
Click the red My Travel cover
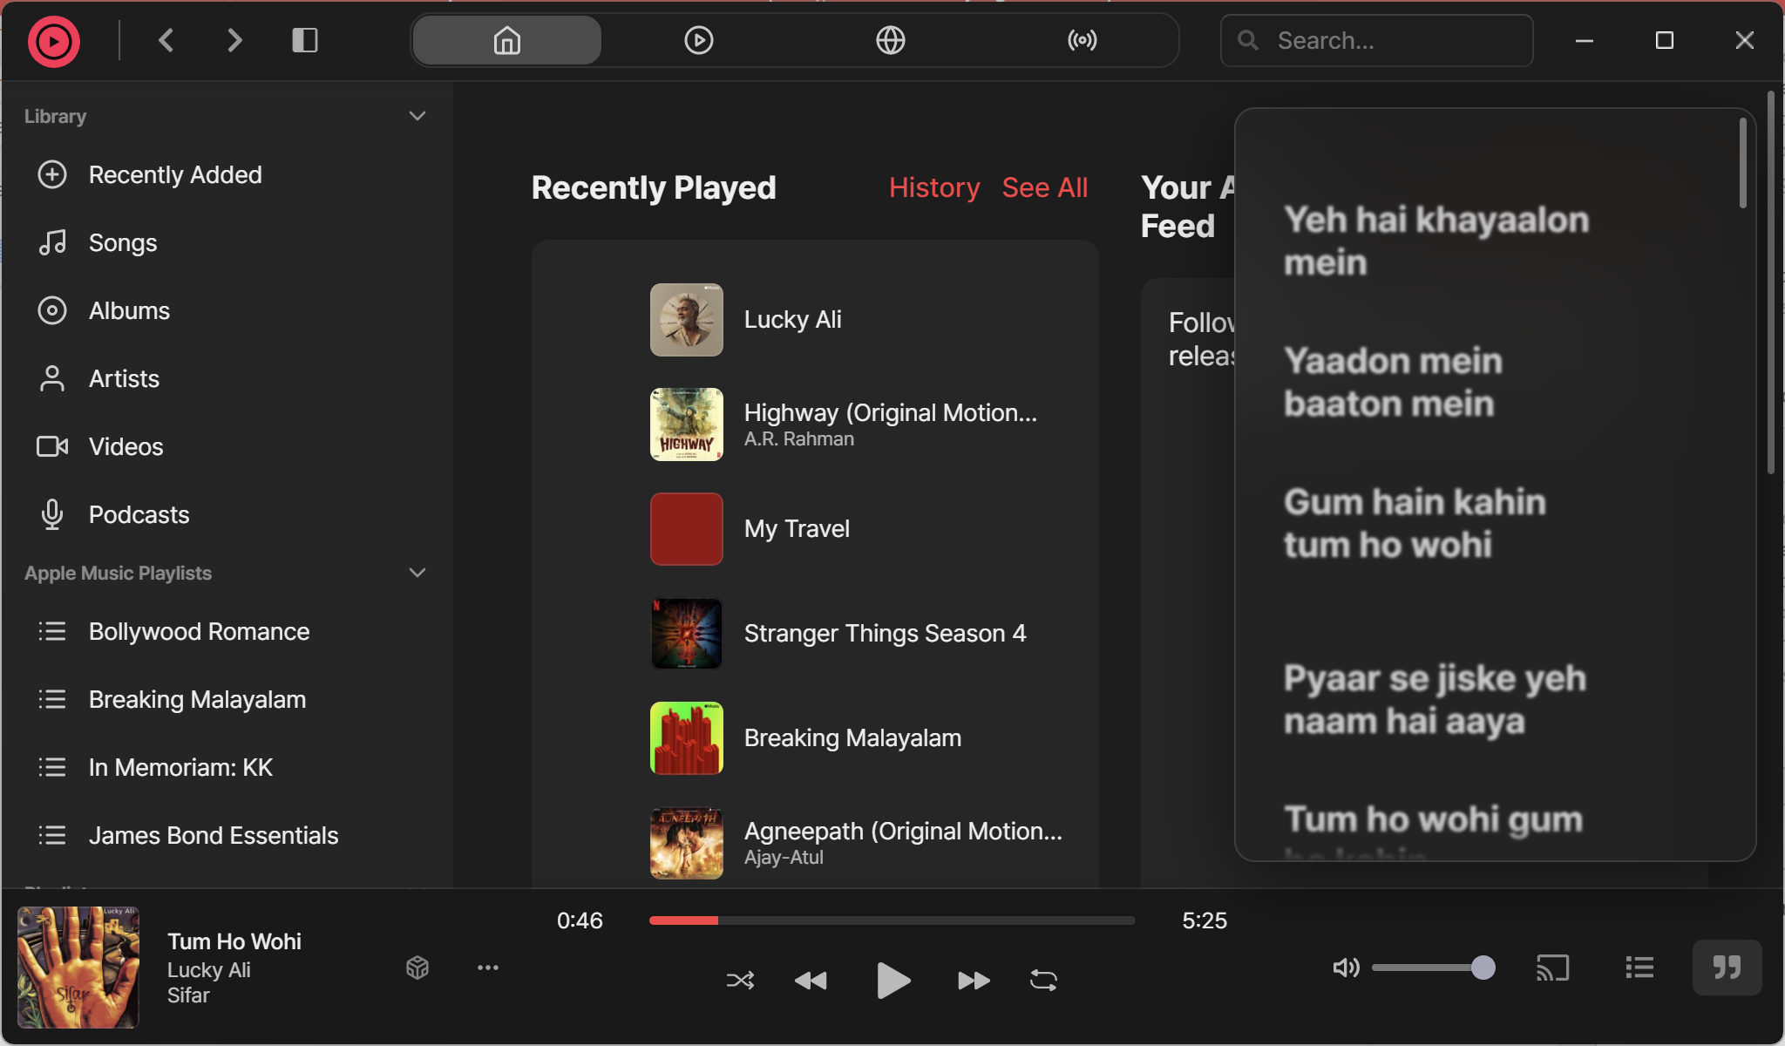[x=687, y=529]
